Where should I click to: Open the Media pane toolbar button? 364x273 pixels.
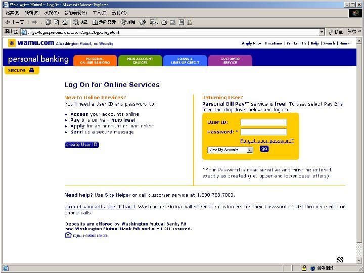[128, 22]
